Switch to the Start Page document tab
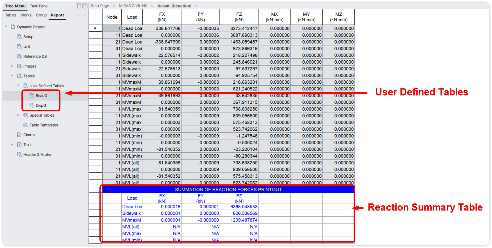The image size is (492, 248). pyautogui.click(x=100, y=6)
